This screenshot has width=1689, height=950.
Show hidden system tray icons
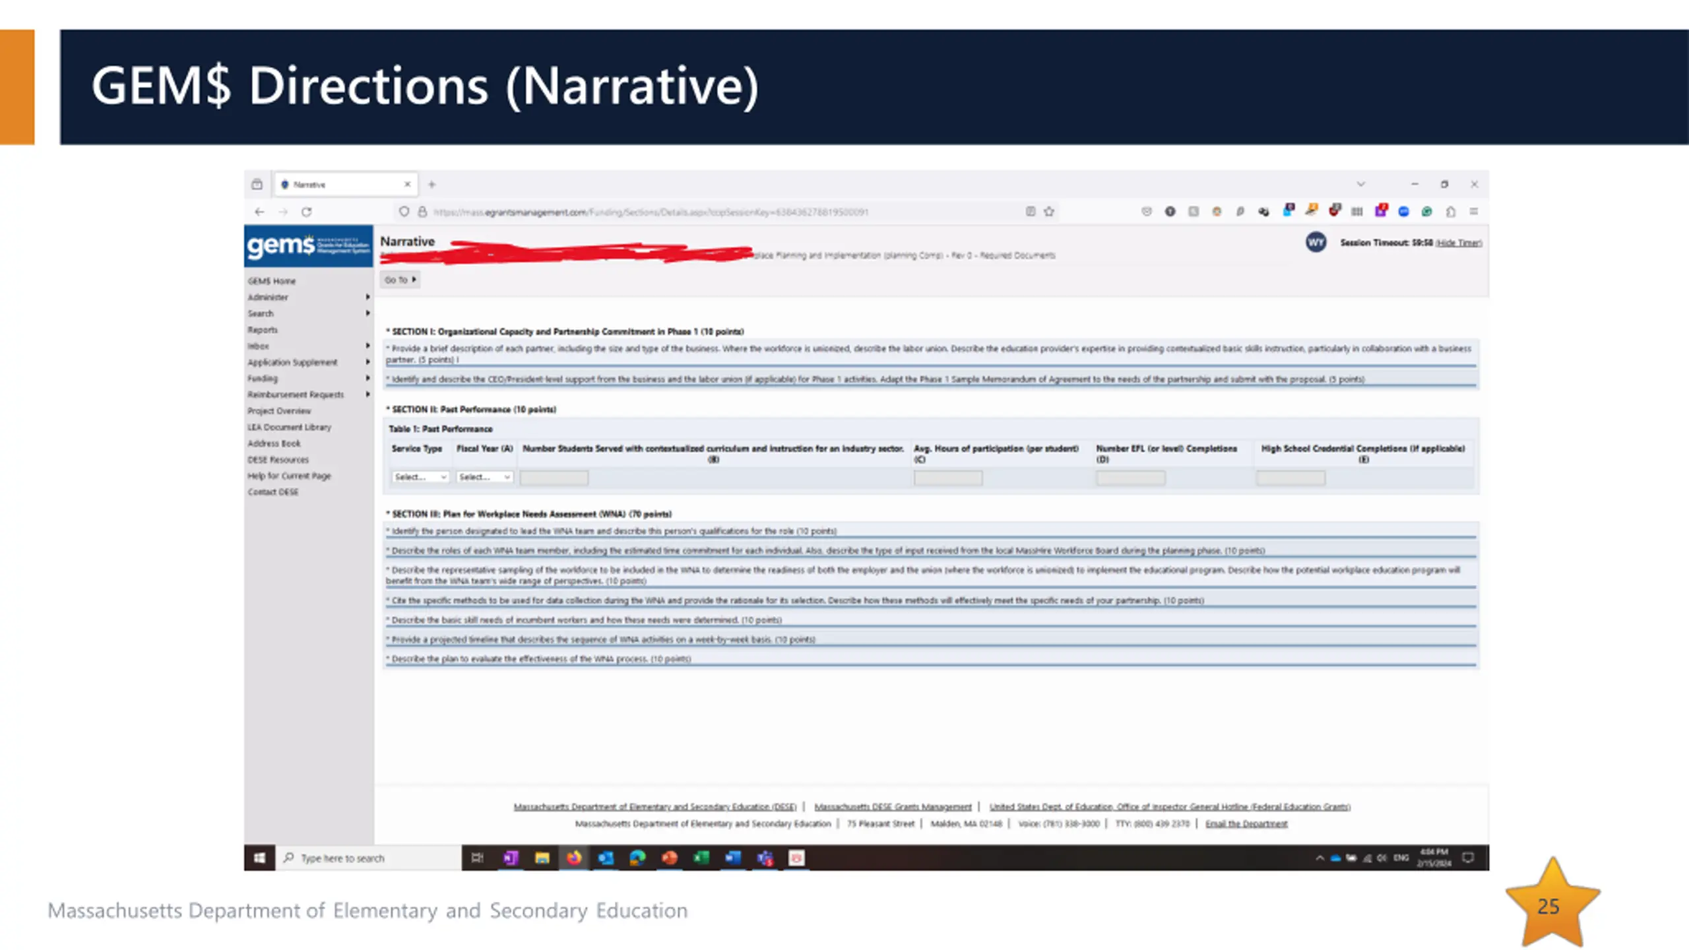(1320, 858)
